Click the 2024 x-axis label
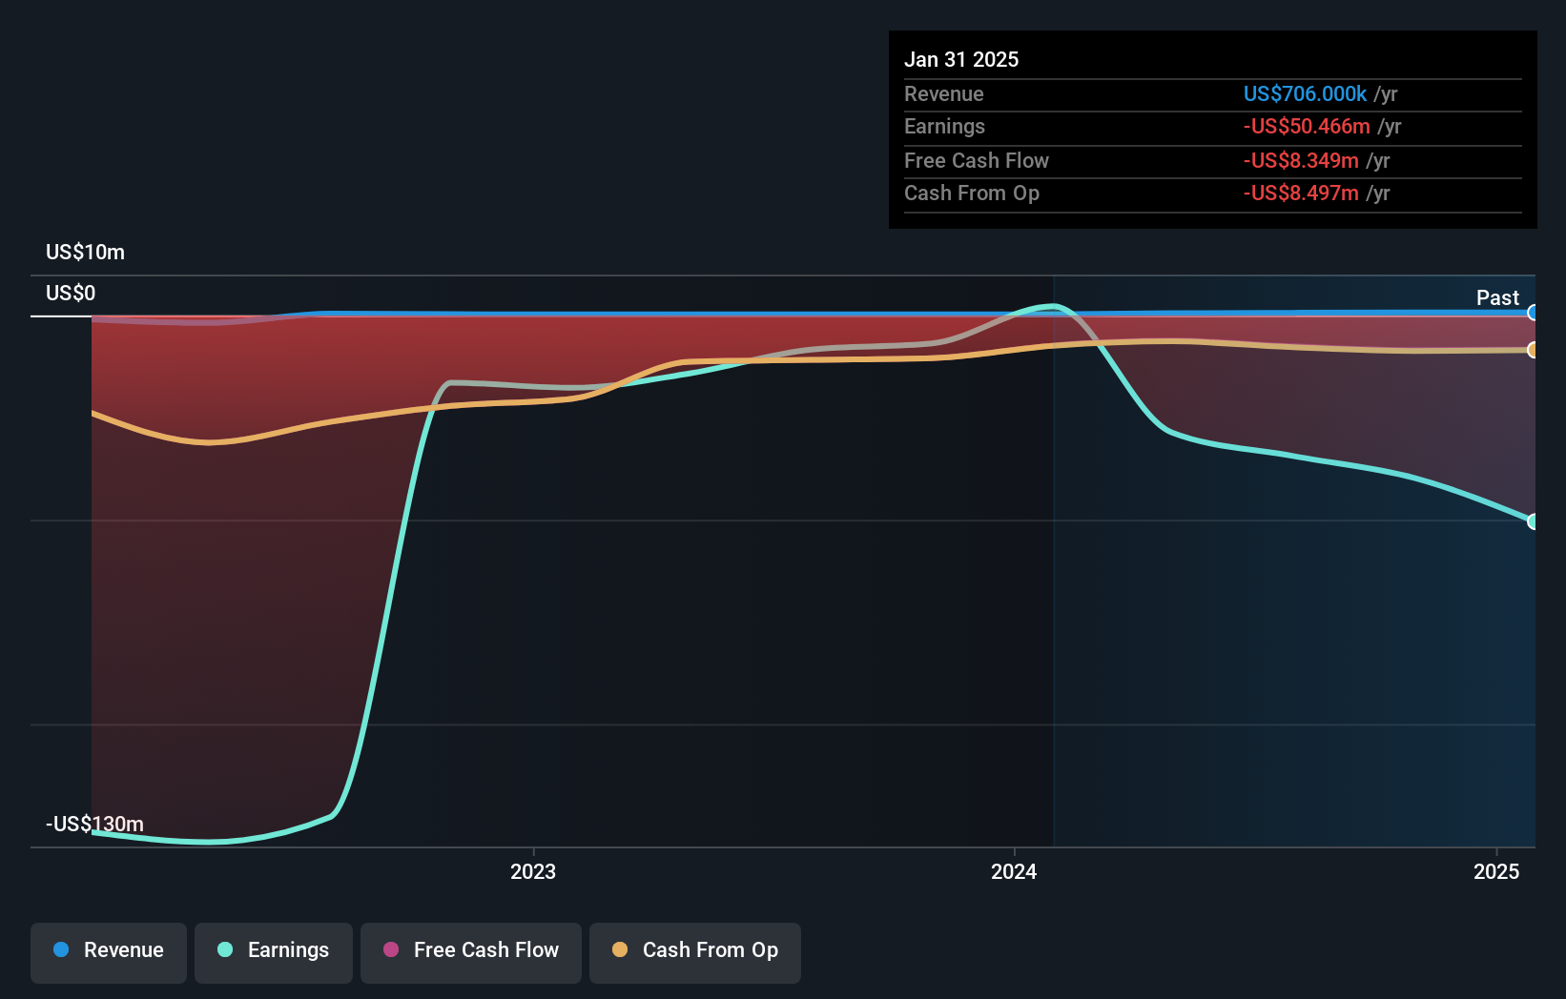1566x999 pixels. [x=1014, y=871]
